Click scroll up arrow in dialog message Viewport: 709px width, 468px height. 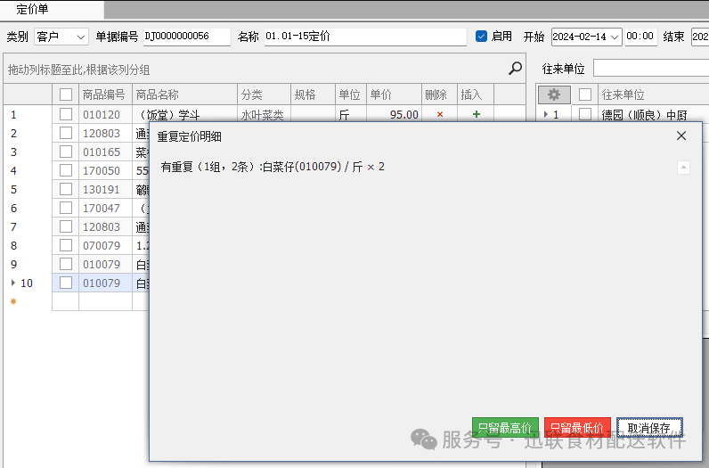click(x=684, y=168)
